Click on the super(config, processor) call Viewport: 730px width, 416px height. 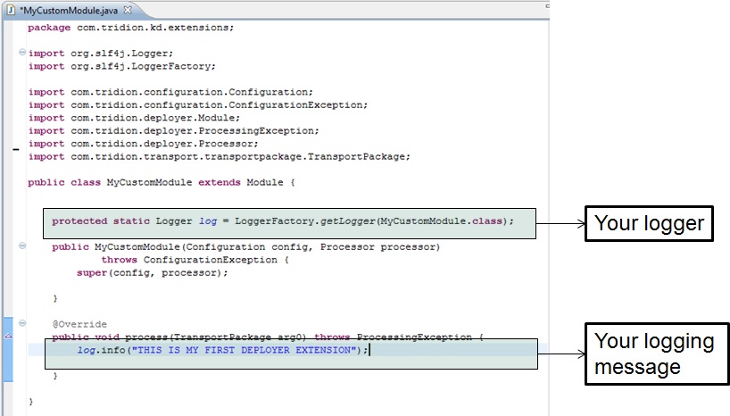pyautogui.click(x=152, y=273)
